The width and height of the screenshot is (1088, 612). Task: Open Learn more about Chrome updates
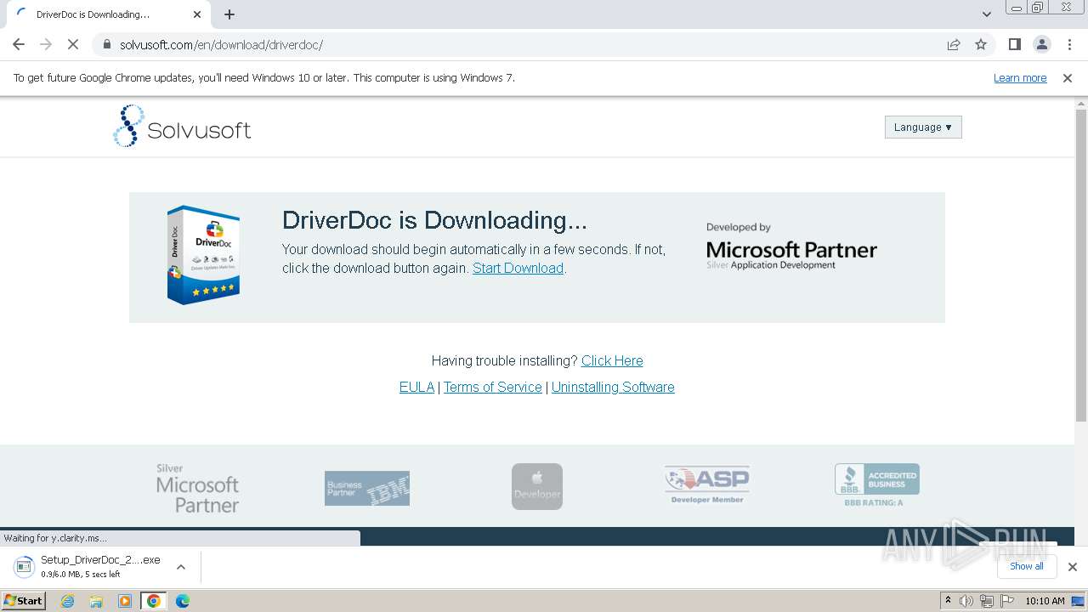[x=1020, y=77]
